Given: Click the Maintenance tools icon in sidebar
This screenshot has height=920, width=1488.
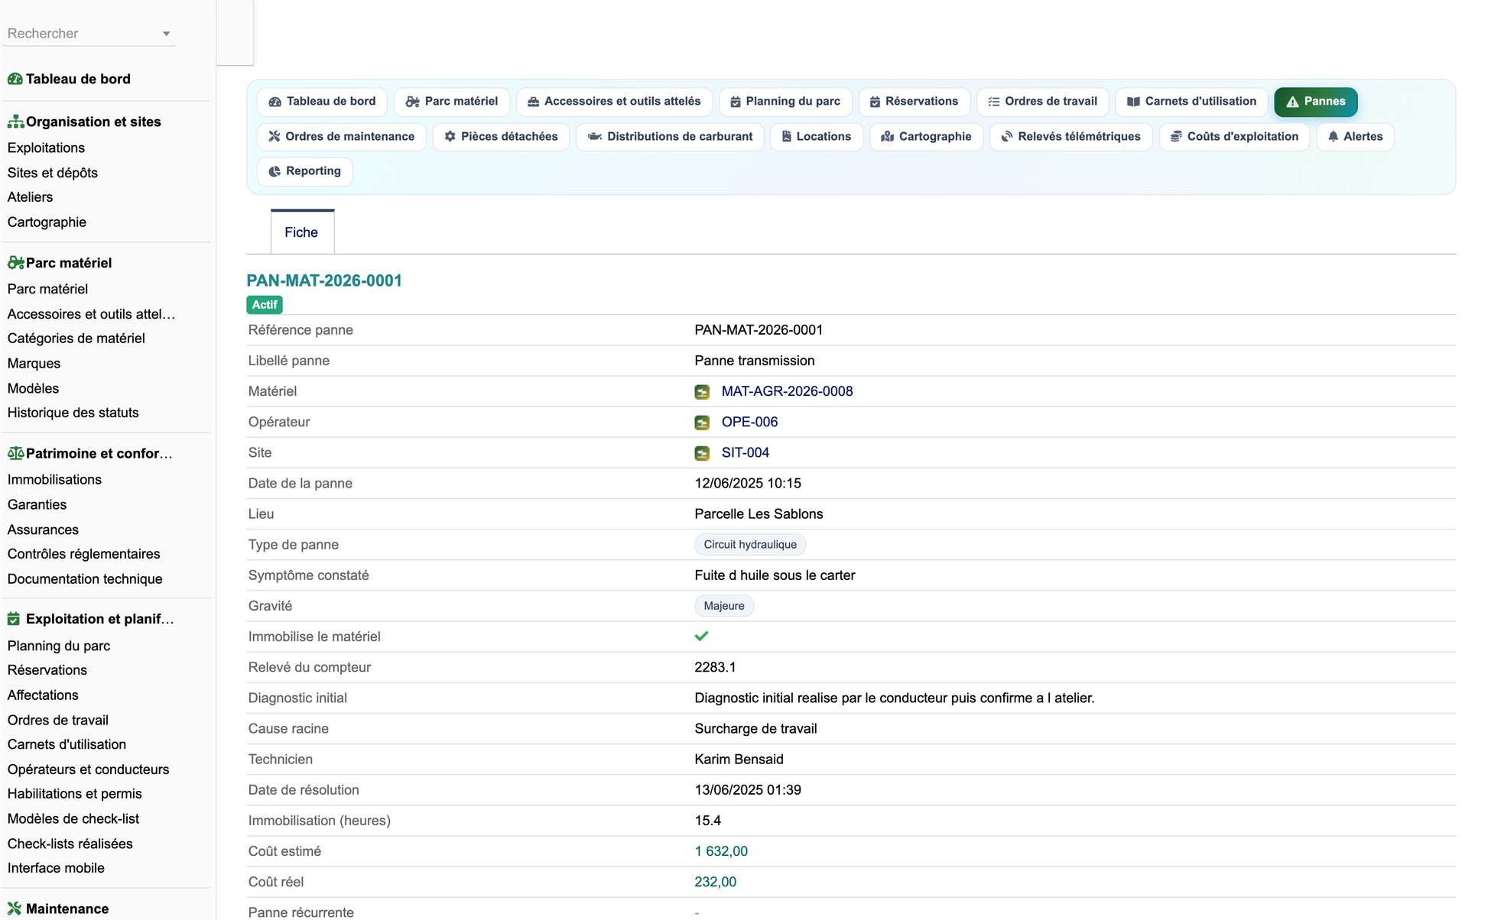Looking at the screenshot, I should [15, 909].
